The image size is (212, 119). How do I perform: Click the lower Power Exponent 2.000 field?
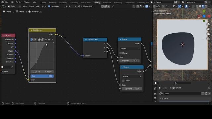(132, 89)
